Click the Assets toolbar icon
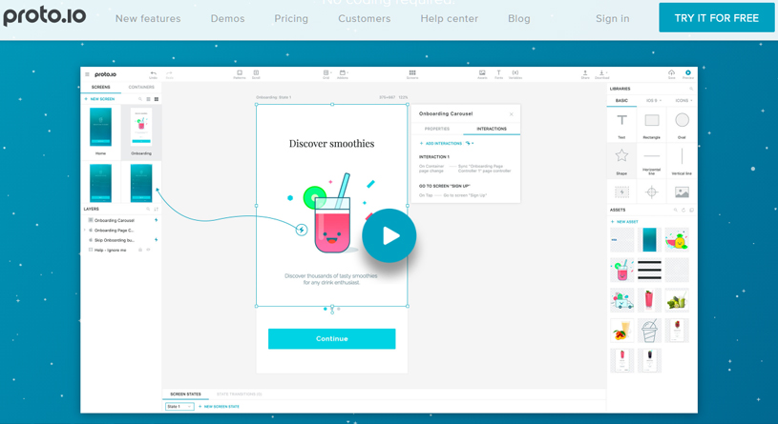Viewport: 778px width, 424px height. coord(482,73)
